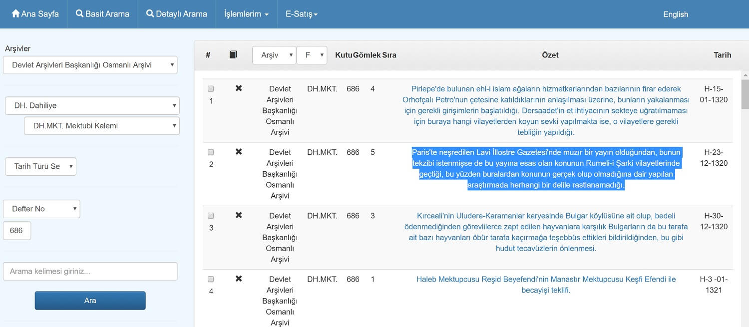Click the X icon in row 1
749x327 pixels.
[239, 88]
